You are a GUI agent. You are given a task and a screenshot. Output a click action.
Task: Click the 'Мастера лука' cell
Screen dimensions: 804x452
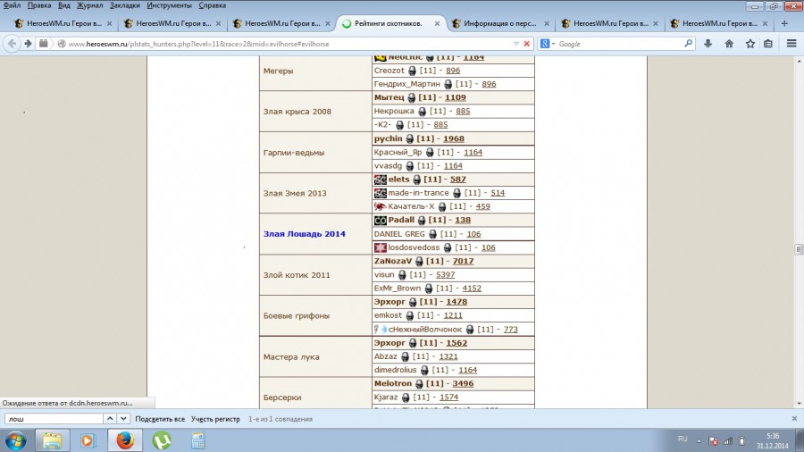pos(316,356)
